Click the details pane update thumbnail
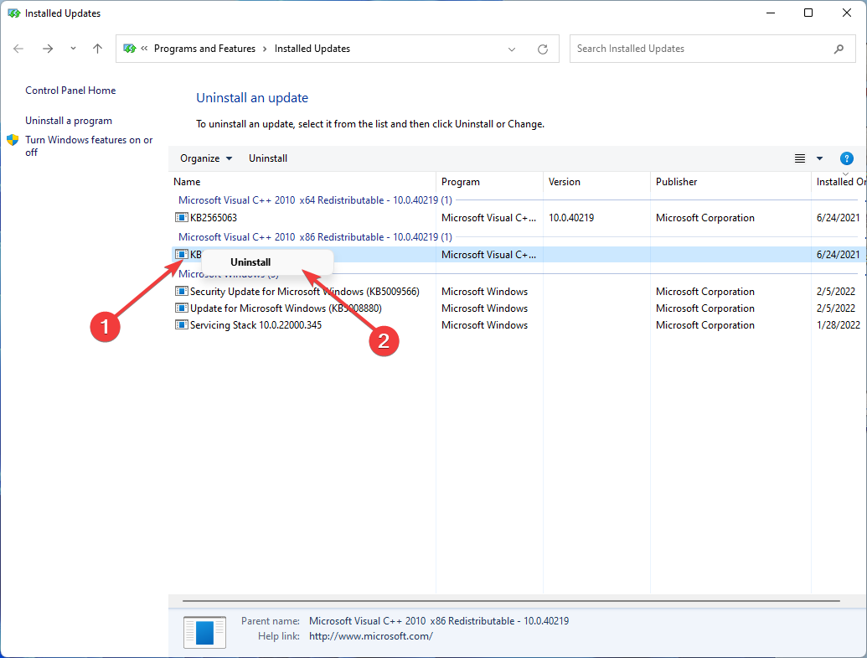867x658 pixels. [204, 631]
